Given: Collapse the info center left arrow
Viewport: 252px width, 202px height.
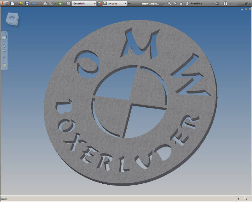Looking at the screenshot, I should point(164,3).
